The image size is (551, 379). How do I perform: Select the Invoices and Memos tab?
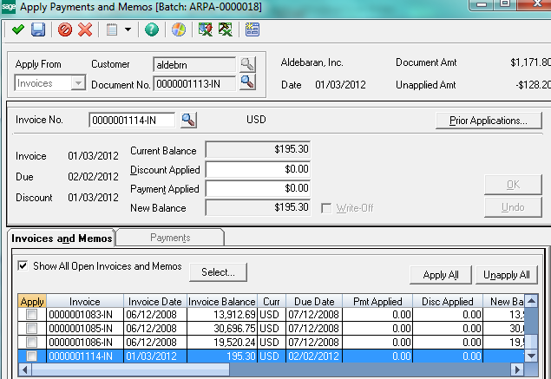61,238
